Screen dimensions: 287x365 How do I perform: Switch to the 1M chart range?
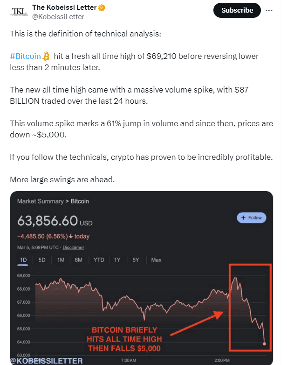tap(61, 260)
